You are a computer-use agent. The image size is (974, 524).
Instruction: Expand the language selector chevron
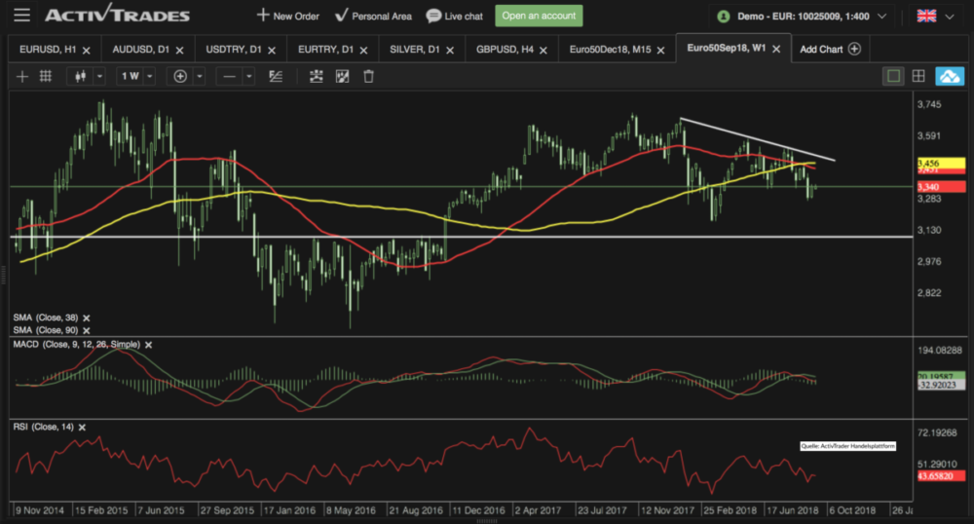tap(949, 17)
